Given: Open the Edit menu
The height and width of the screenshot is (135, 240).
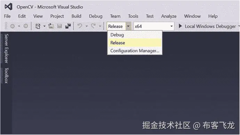Looking at the screenshot, I should point(22,16).
